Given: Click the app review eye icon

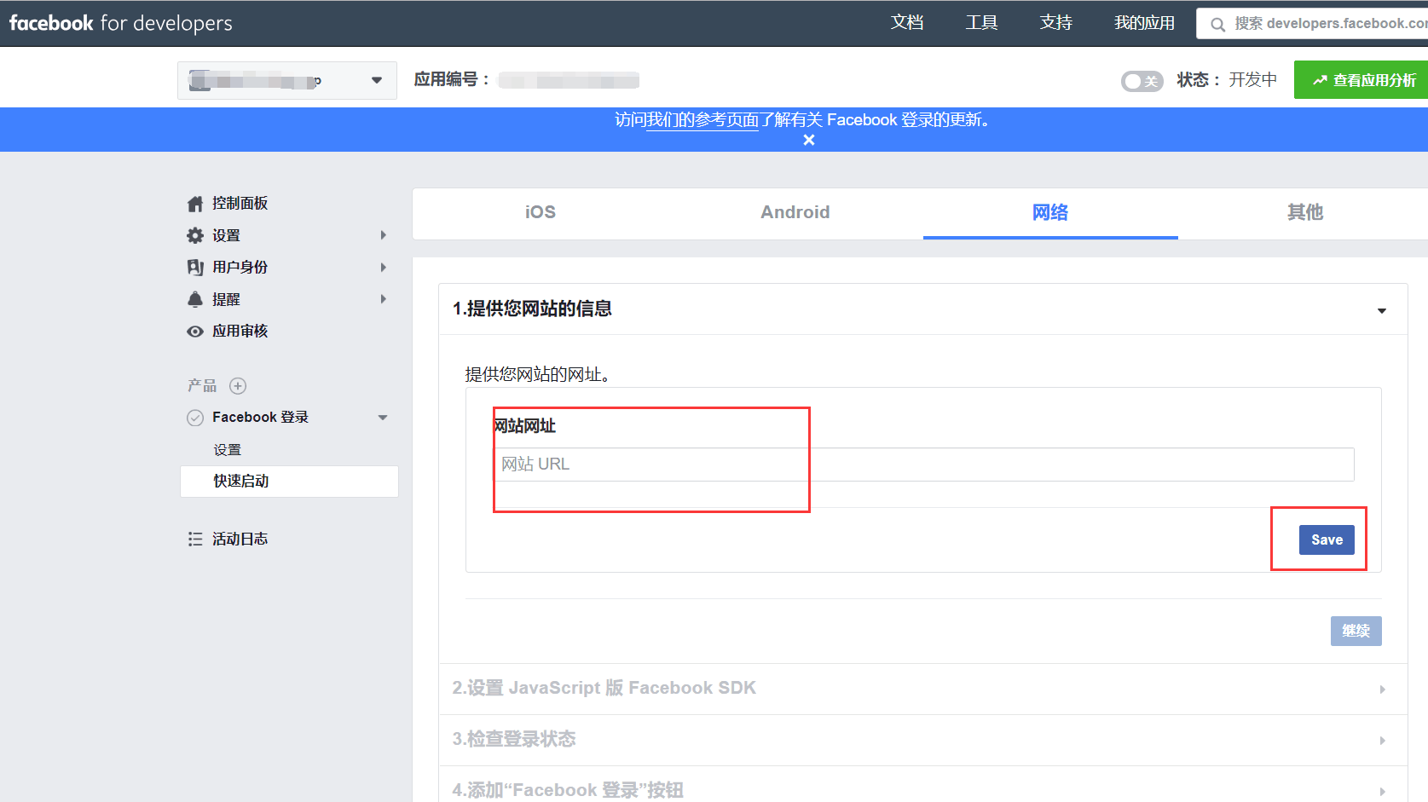Looking at the screenshot, I should pos(195,332).
